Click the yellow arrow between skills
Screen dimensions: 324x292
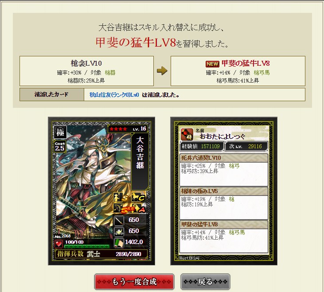pyautogui.click(x=162, y=71)
